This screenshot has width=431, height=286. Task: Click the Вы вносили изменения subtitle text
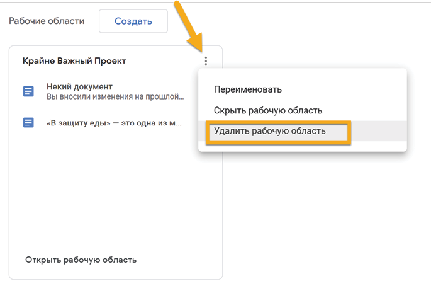point(115,97)
